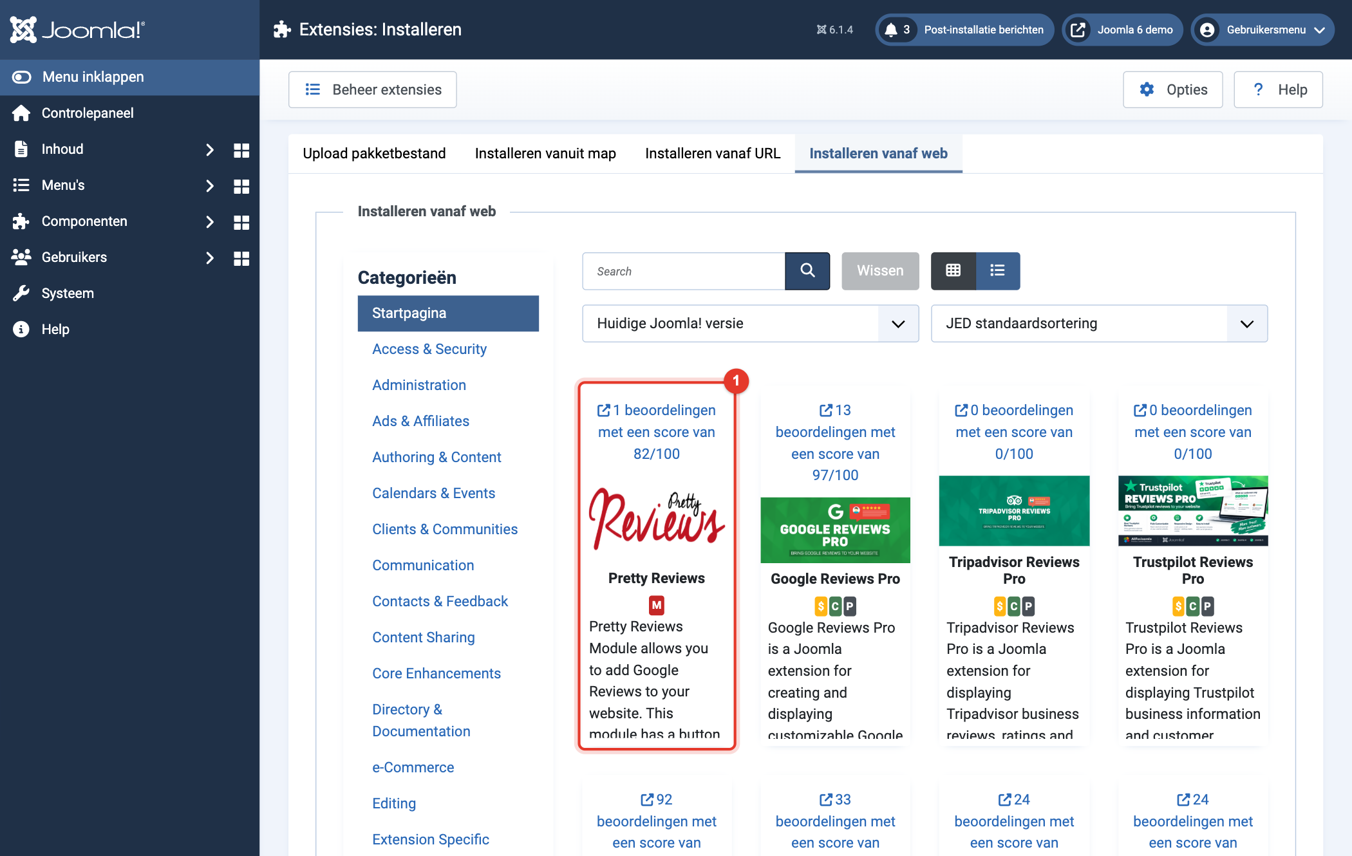
Task: Open the Huidige Joomla! versie dropdown
Action: coord(750,324)
